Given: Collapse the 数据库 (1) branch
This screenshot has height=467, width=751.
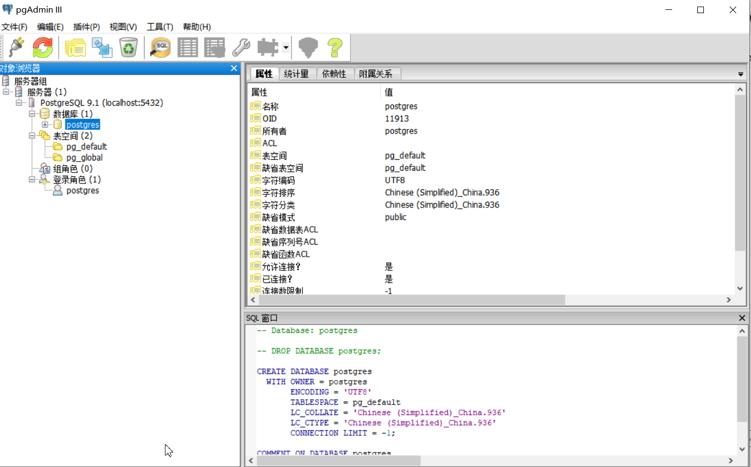Looking at the screenshot, I should pos(32,114).
